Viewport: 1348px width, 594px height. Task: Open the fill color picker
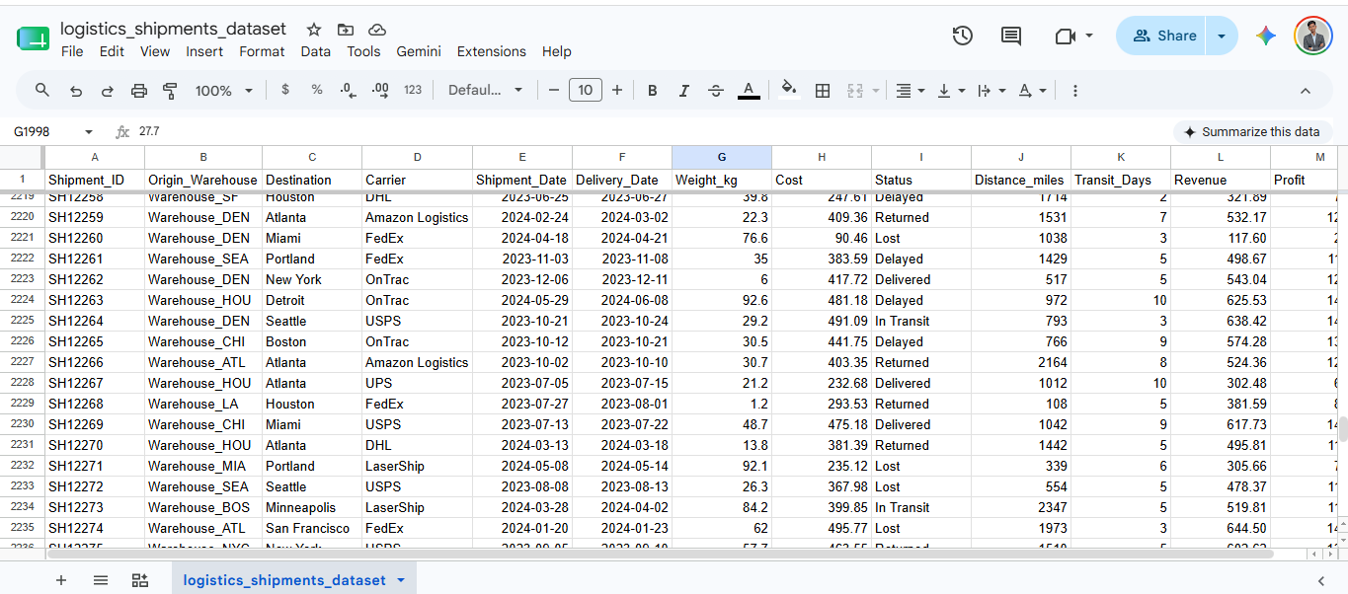[x=788, y=90]
